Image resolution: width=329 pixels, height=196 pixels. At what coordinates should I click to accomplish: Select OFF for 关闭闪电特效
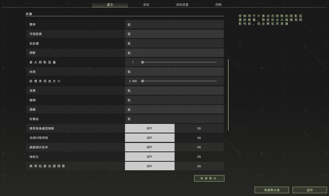(150, 138)
